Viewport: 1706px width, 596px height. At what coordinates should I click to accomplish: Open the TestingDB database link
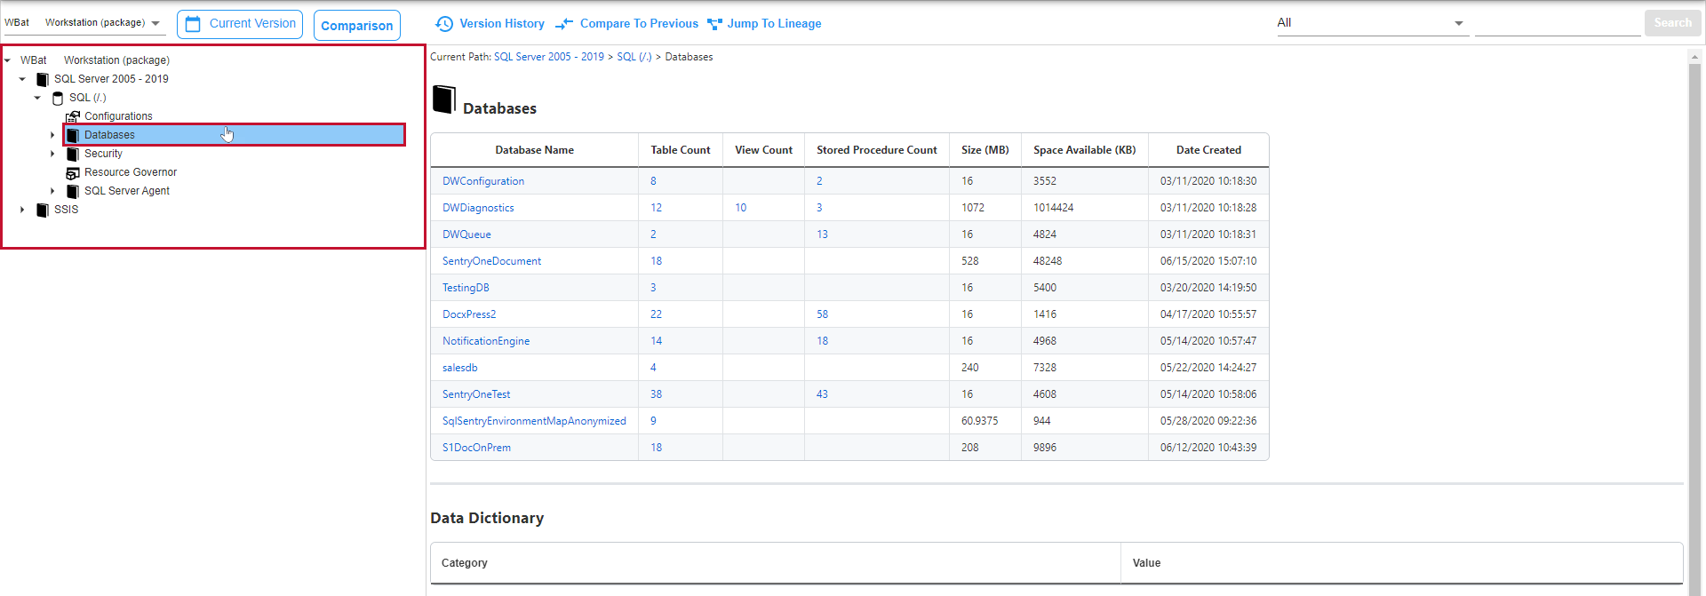tap(466, 288)
